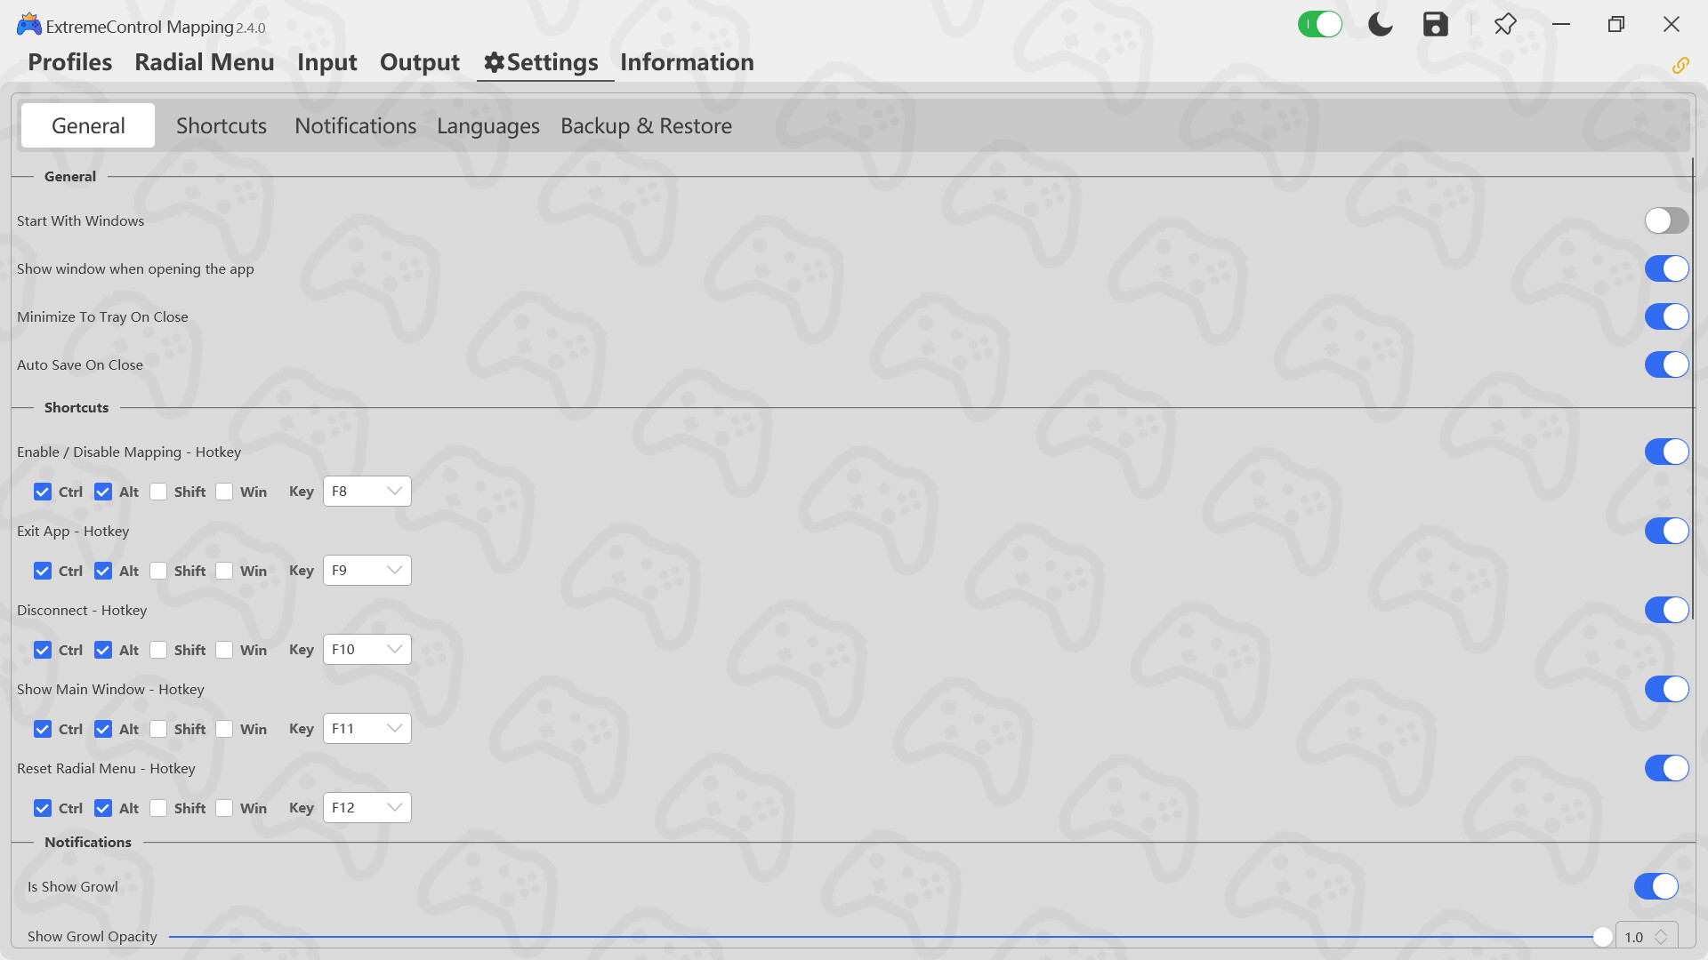Image resolution: width=1708 pixels, height=960 pixels.
Task: Uncheck Ctrl for Exit App hotkey
Action: pyautogui.click(x=43, y=571)
